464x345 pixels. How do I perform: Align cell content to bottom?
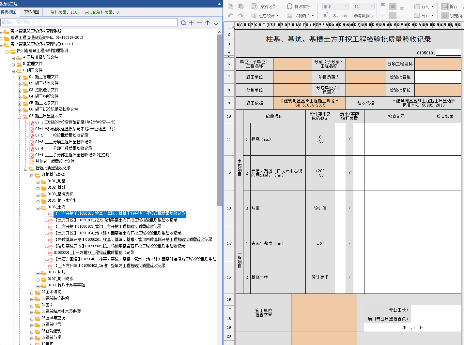(x=402, y=7)
